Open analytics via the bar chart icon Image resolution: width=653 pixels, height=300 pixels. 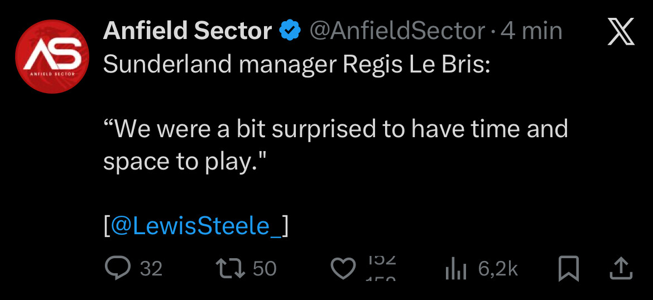click(455, 270)
